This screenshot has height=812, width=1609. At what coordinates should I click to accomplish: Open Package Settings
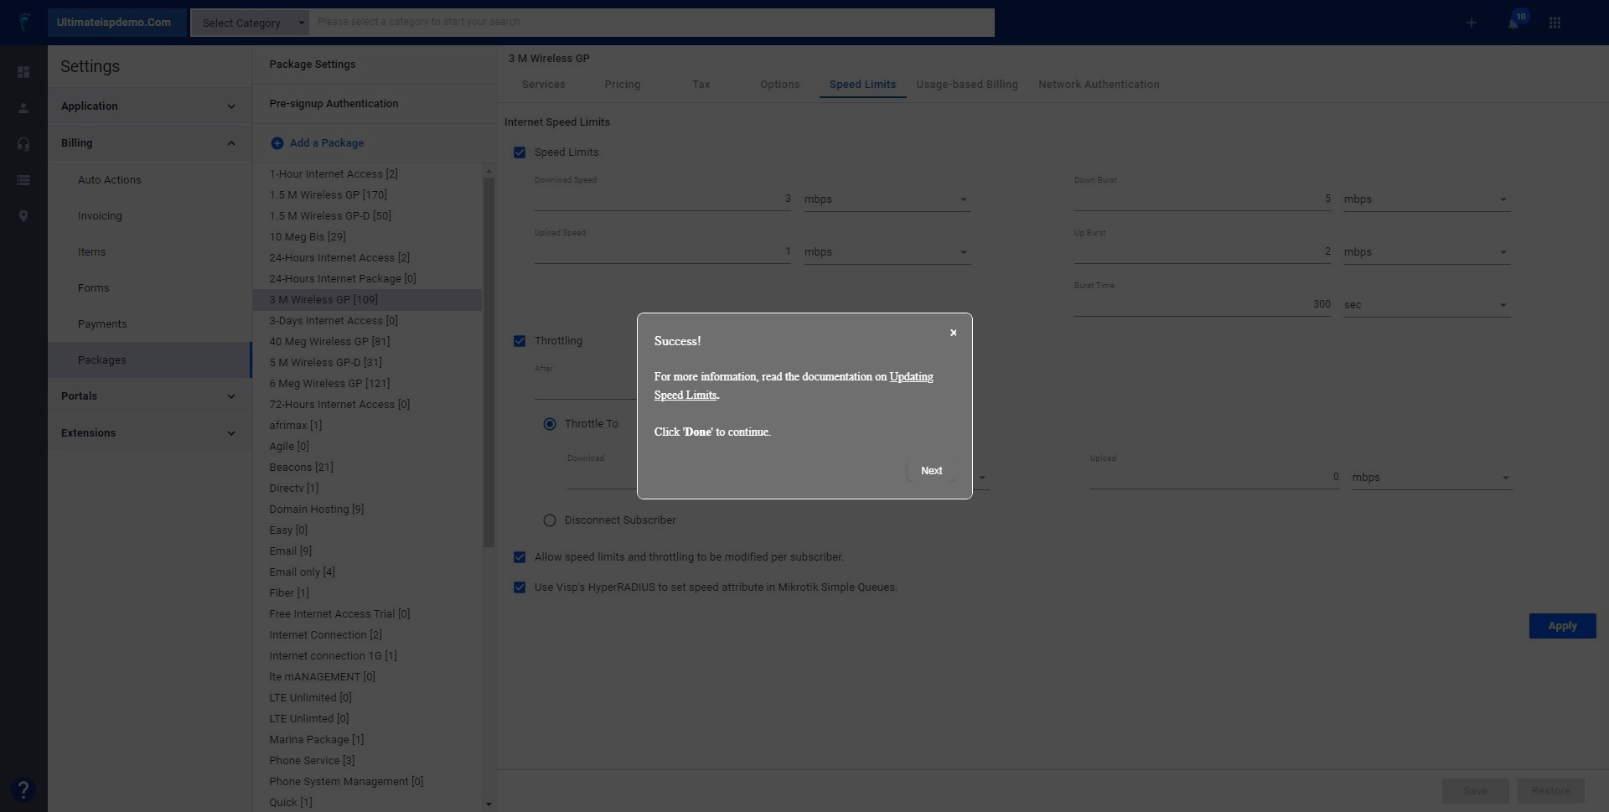click(313, 65)
